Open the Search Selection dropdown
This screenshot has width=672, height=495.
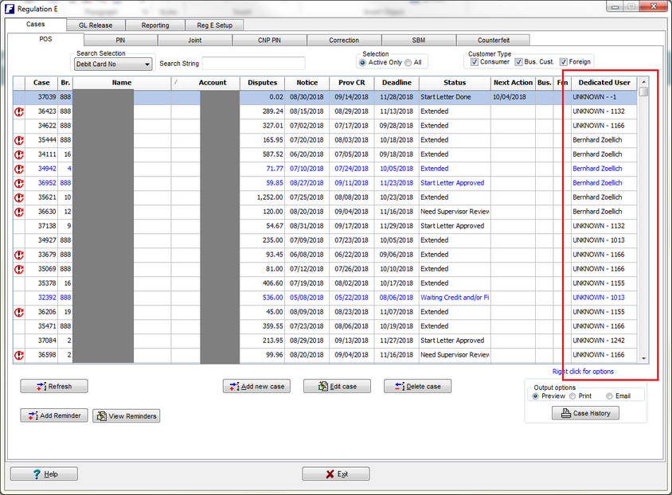113,64
